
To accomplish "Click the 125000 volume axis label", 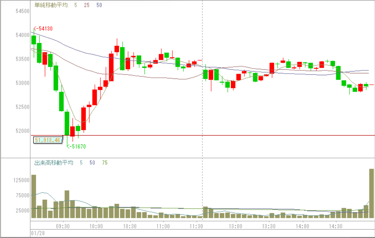I will pos(21,180).
